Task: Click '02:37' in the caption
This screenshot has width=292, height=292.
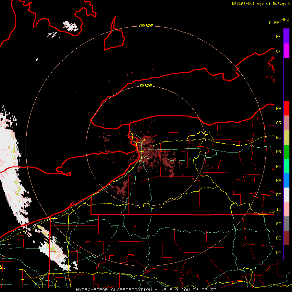Action: pos(209,290)
